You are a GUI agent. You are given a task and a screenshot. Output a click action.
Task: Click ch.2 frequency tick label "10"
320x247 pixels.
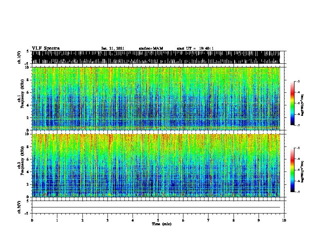click(27, 134)
